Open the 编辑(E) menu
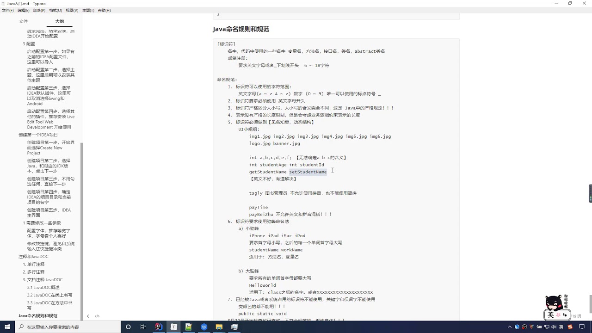The image size is (592, 333). click(24, 10)
